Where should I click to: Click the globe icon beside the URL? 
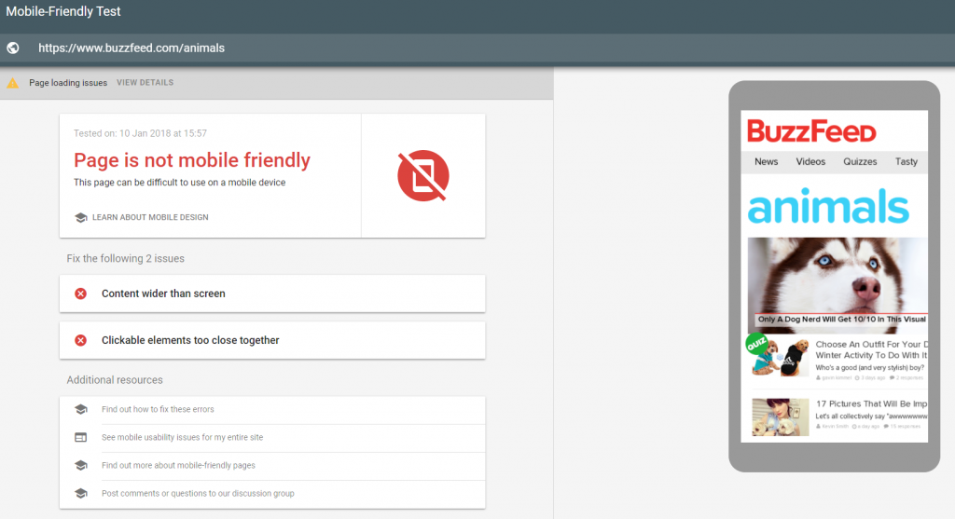click(x=13, y=48)
